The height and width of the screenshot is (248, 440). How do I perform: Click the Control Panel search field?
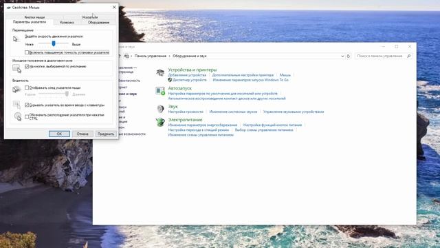(x=380, y=56)
